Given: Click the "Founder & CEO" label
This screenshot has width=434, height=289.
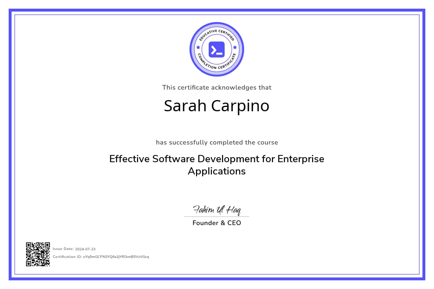Looking at the screenshot, I should pyautogui.click(x=217, y=223).
